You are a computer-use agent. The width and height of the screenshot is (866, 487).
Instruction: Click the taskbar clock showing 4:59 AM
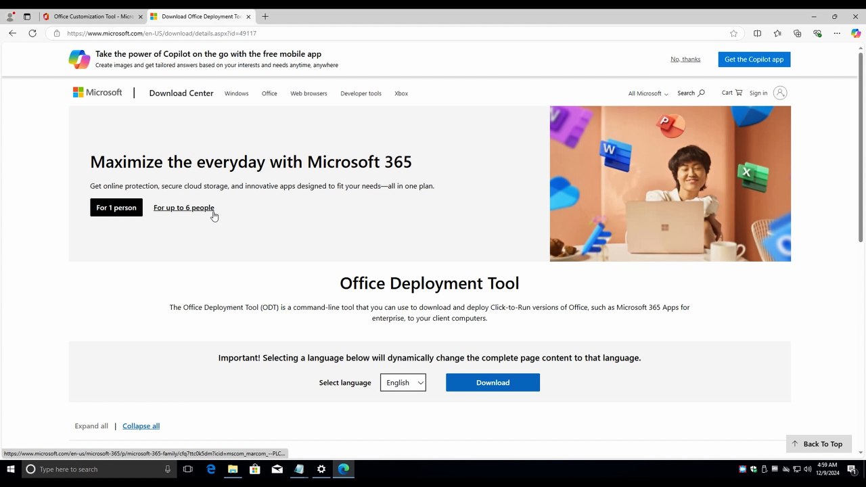[x=827, y=469]
